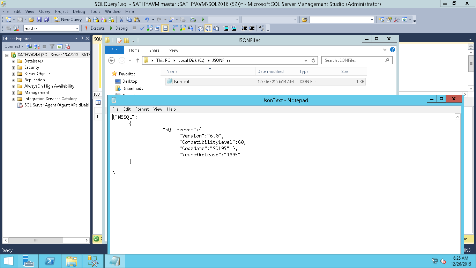Open the Format menu in Notepad
This screenshot has height=268, width=476.
(142, 109)
